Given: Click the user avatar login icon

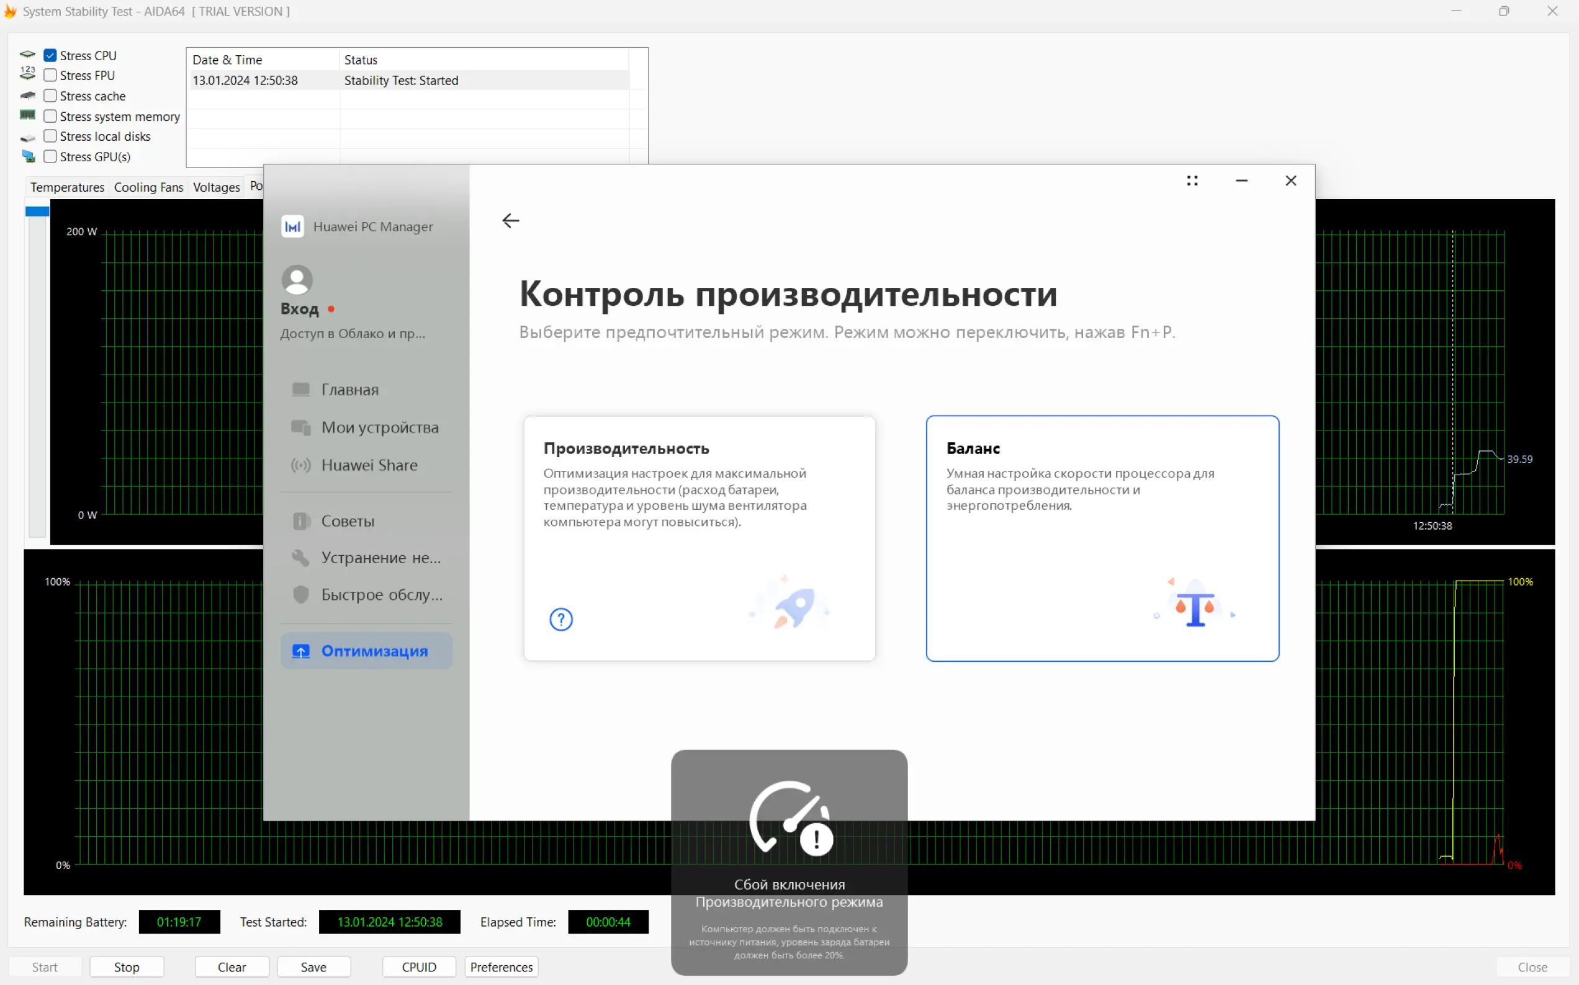Looking at the screenshot, I should (x=297, y=280).
